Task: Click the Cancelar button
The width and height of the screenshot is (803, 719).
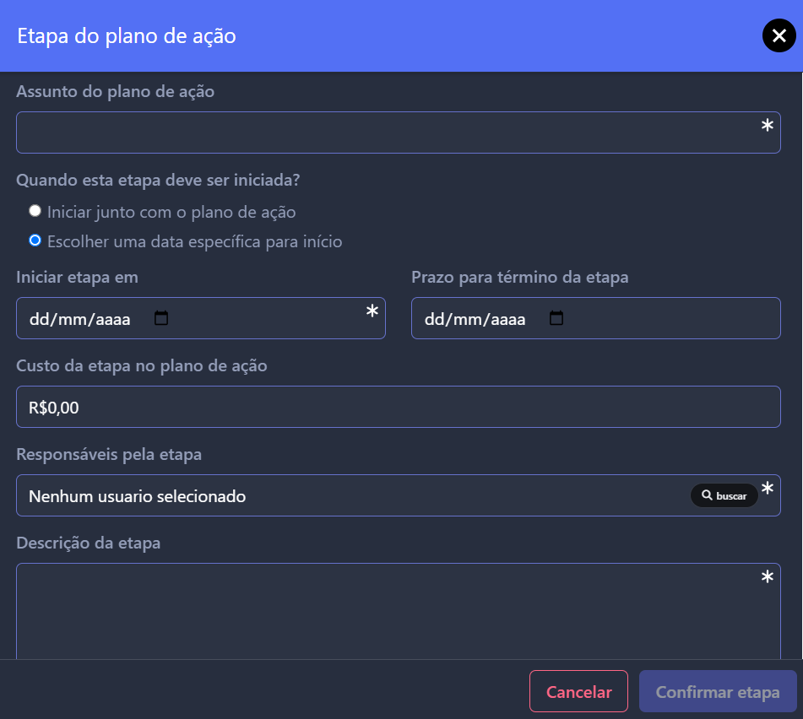Action: (578, 691)
